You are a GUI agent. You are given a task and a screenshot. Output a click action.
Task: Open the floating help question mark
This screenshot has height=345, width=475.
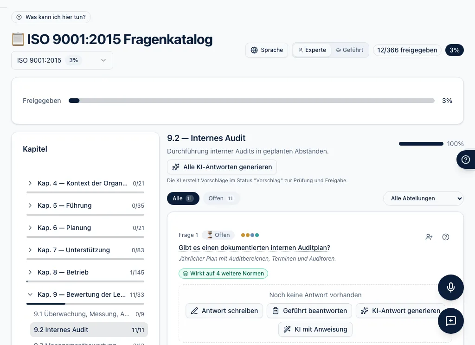point(466,160)
